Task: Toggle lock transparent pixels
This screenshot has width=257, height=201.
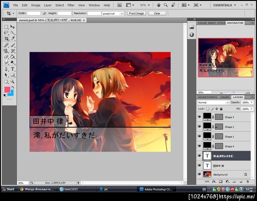Action: pyautogui.click(x=207, y=109)
